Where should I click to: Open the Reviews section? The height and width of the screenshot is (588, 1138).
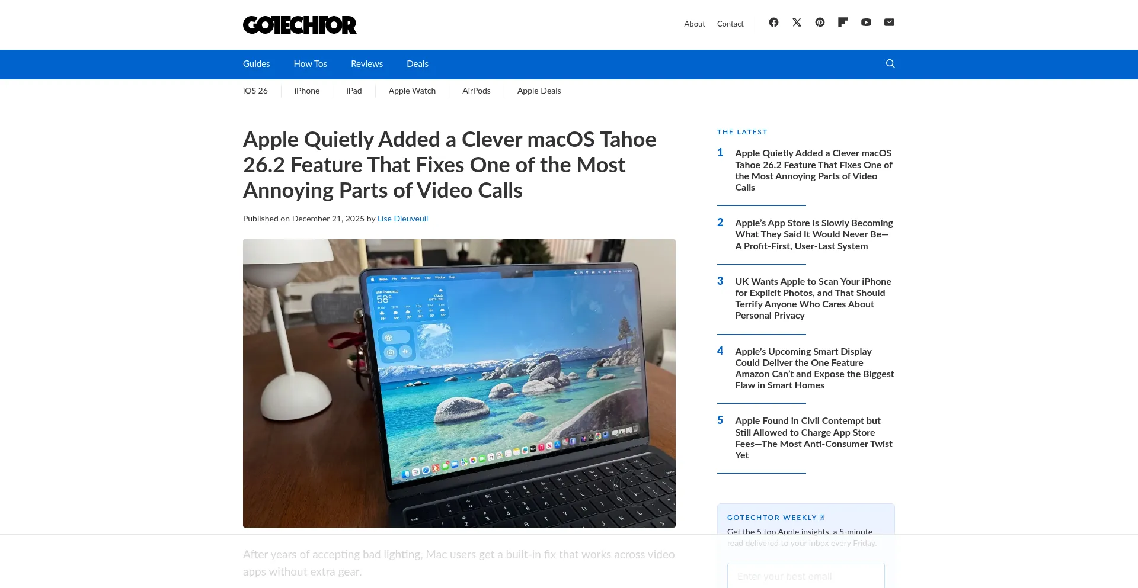(x=366, y=64)
